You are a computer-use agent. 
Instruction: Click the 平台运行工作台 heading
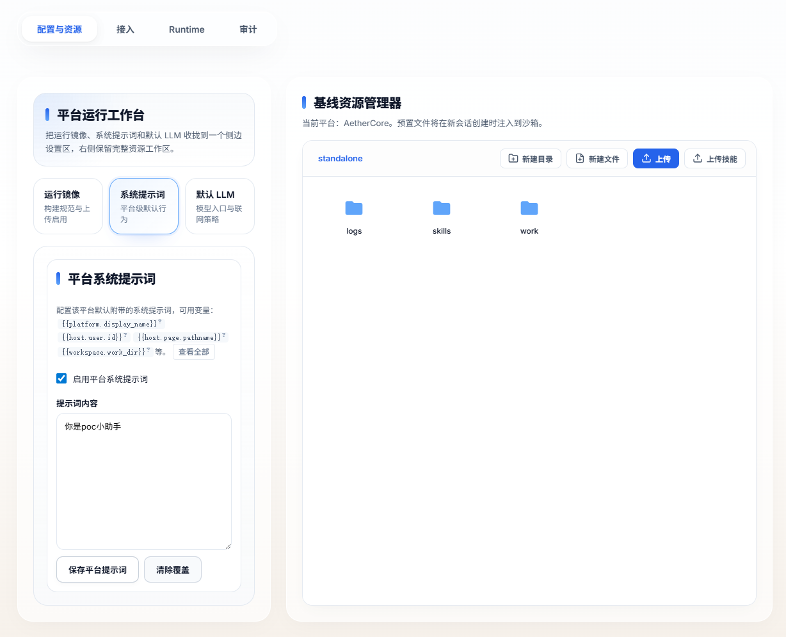pos(100,115)
